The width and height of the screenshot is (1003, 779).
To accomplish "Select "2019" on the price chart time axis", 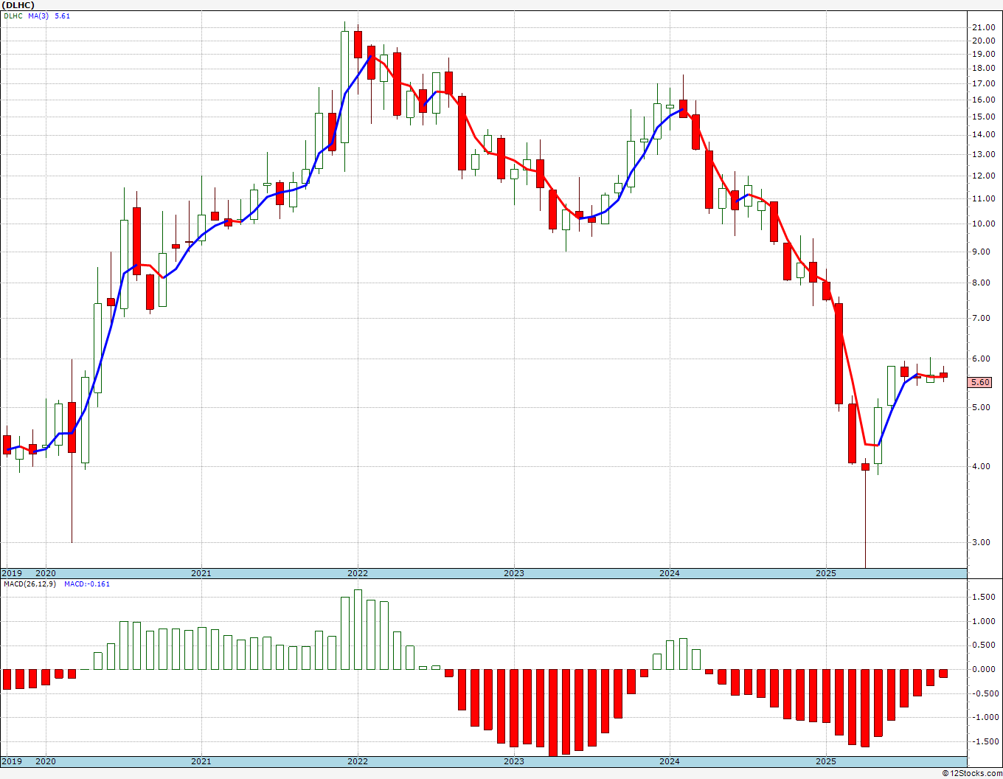I will [x=11, y=573].
